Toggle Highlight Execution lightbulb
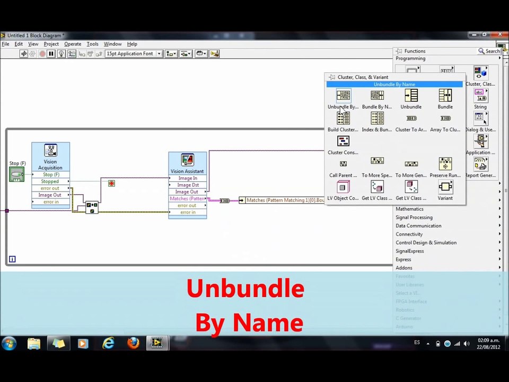This screenshot has width=509, height=382. 62,54
